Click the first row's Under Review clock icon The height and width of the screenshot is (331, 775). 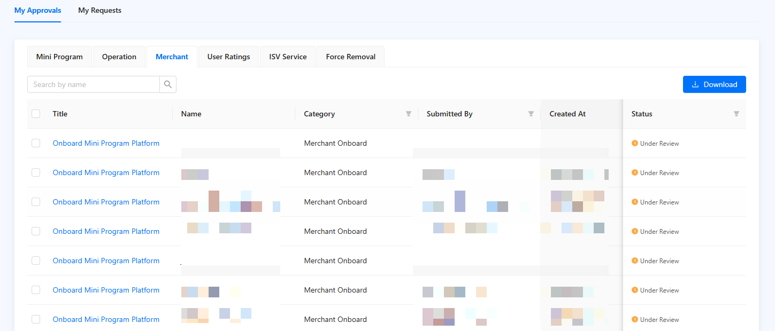[635, 143]
